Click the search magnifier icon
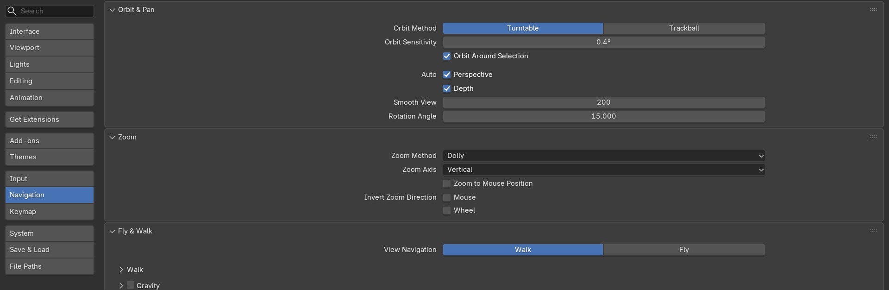Screen dimensions: 889x290 coord(12,11)
